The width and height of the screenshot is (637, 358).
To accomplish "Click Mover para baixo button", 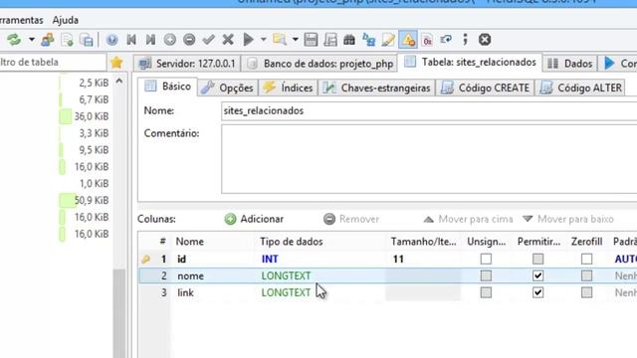I will (x=568, y=219).
